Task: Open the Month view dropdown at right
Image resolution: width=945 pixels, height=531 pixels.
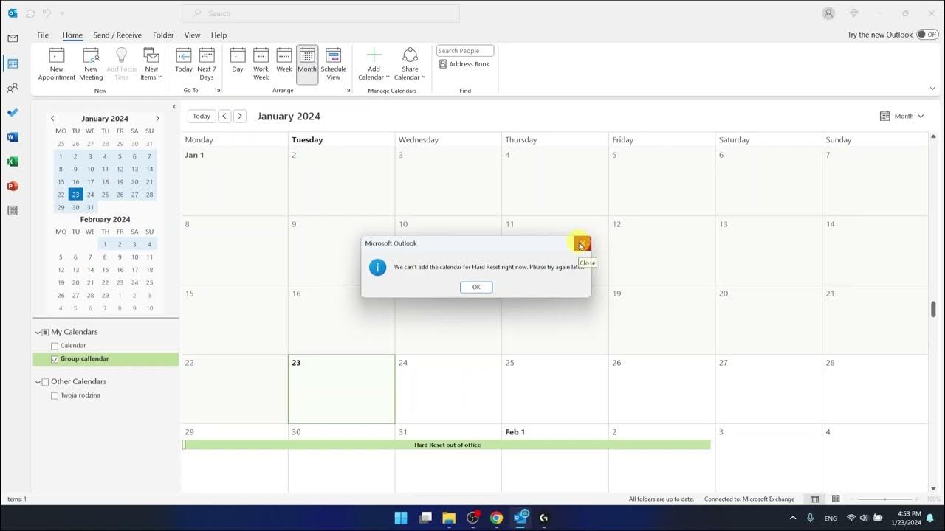Action: [902, 116]
